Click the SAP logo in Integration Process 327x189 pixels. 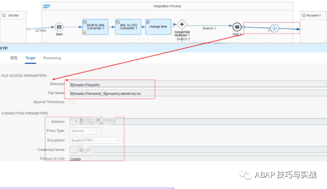pyautogui.click(x=46, y=6)
